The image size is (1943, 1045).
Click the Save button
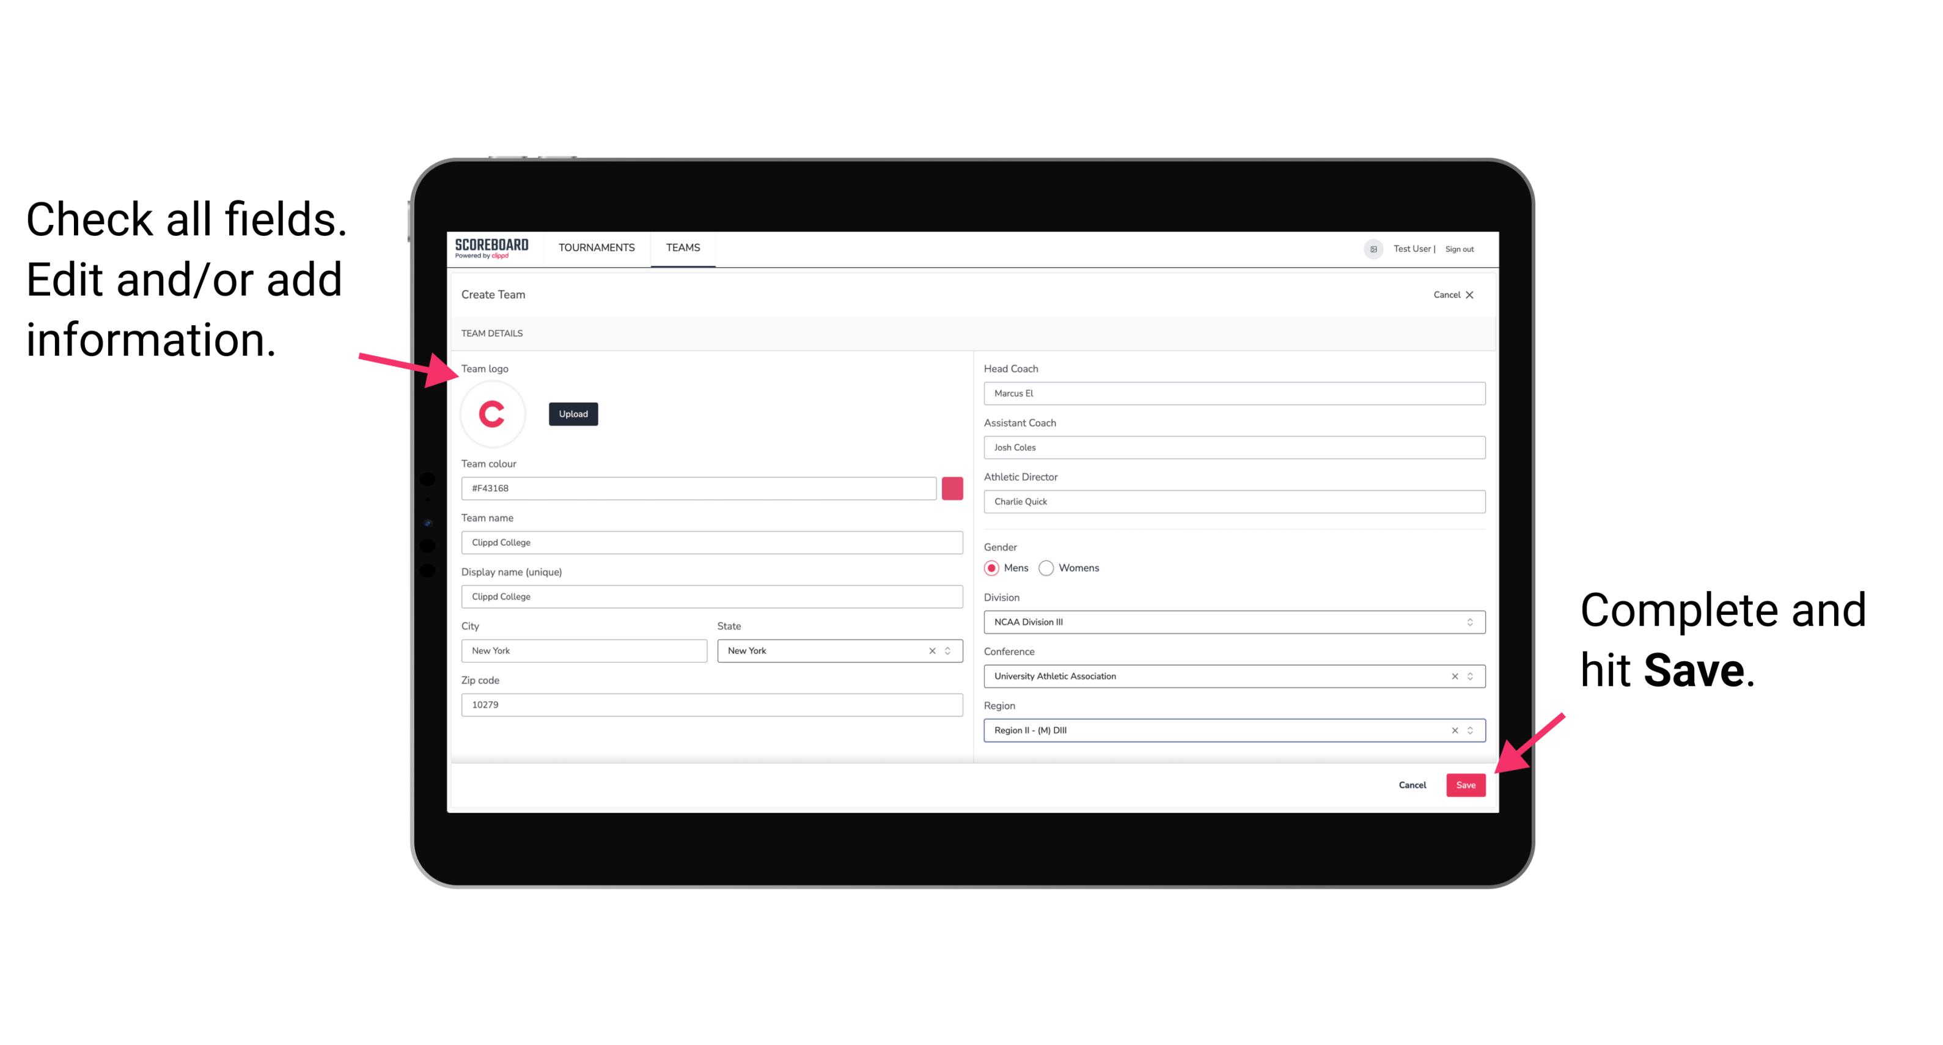(x=1467, y=783)
